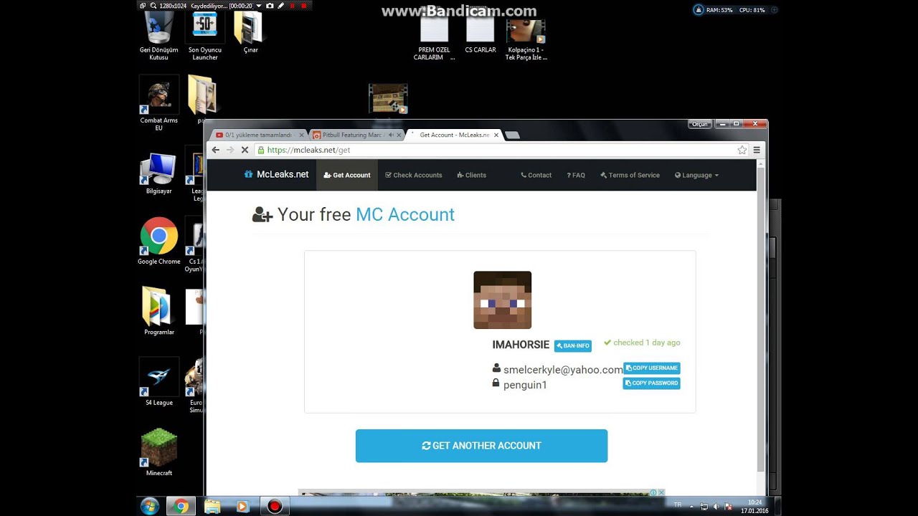Open Check Accounts in the navbar
The image size is (918, 516).
(x=414, y=175)
